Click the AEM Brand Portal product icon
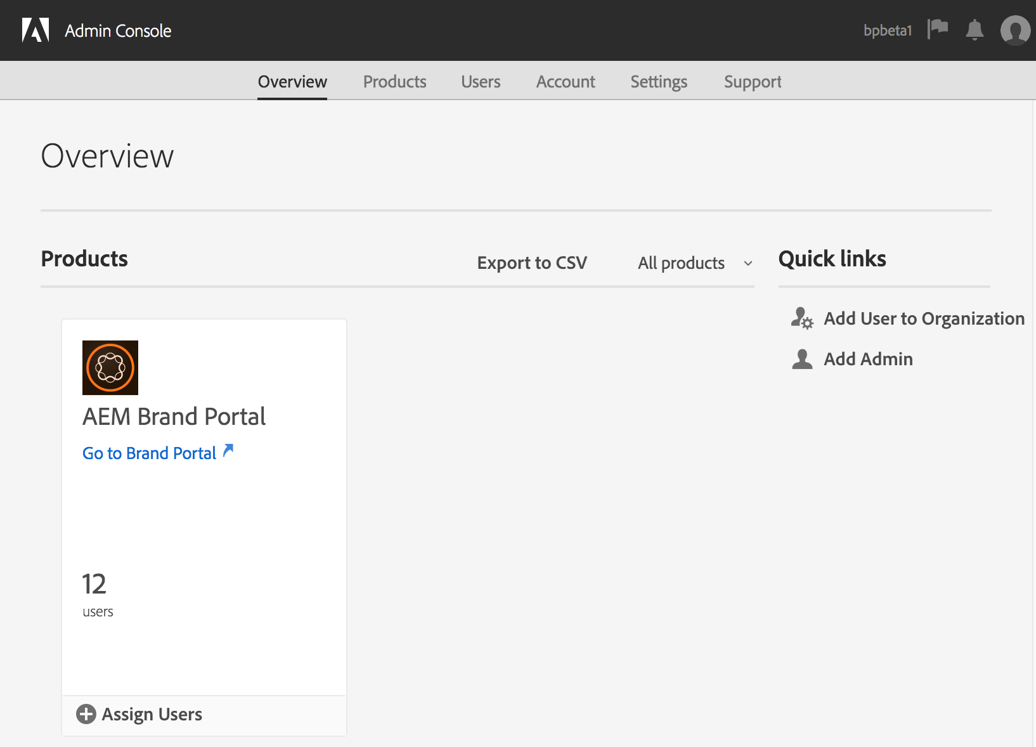1036x747 pixels. [110, 368]
